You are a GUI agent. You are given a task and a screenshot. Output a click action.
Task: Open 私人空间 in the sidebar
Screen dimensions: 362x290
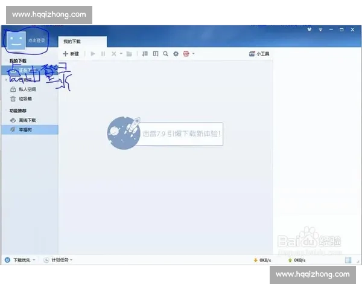pos(30,89)
